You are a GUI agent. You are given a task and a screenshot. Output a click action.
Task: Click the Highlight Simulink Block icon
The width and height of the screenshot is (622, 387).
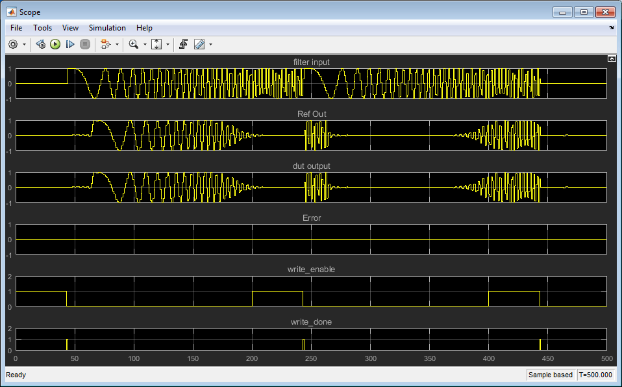[x=105, y=44]
